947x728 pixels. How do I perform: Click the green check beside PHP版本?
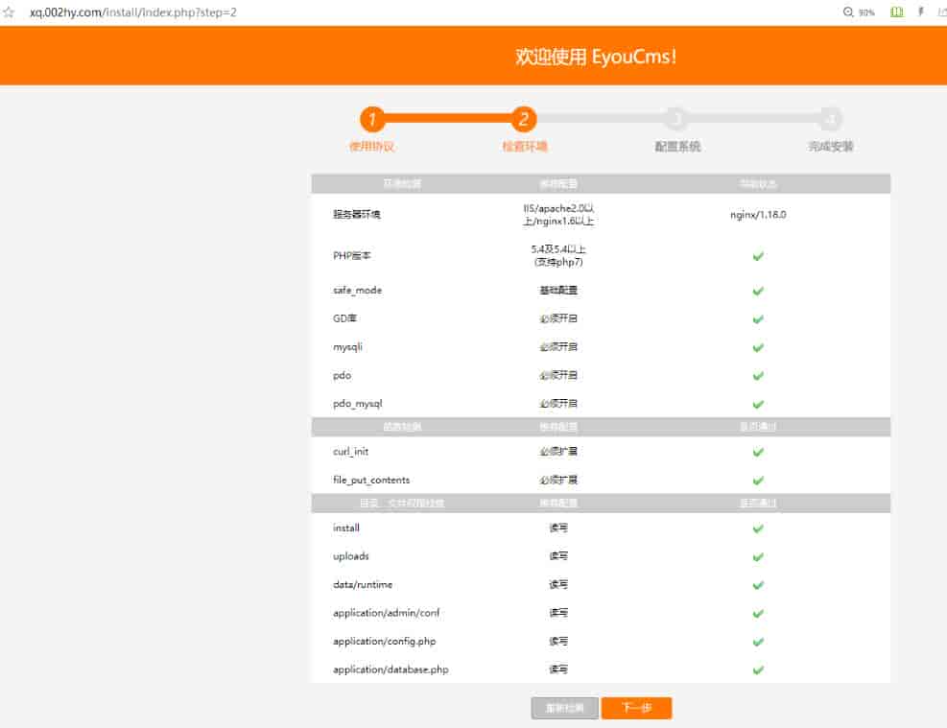[758, 256]
